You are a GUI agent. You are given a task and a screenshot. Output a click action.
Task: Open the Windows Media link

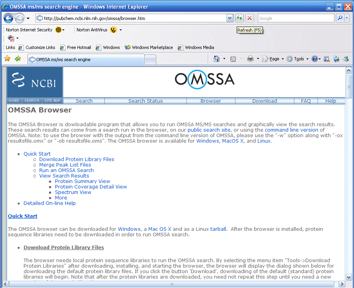196,47
